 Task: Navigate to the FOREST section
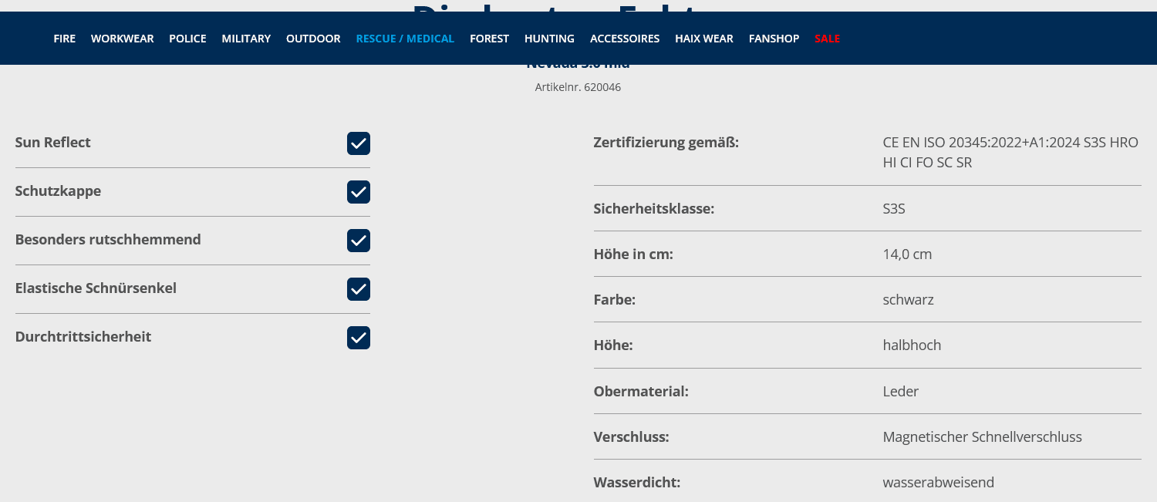point(489,39)
